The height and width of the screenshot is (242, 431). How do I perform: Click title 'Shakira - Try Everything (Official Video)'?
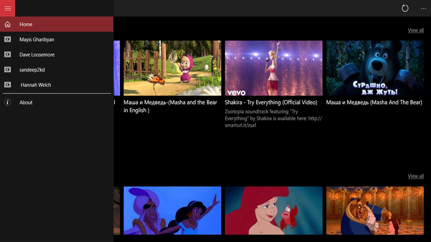click(x=271, y=102)
